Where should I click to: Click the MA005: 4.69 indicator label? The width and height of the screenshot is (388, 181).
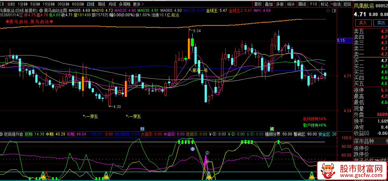pos(79,11)
